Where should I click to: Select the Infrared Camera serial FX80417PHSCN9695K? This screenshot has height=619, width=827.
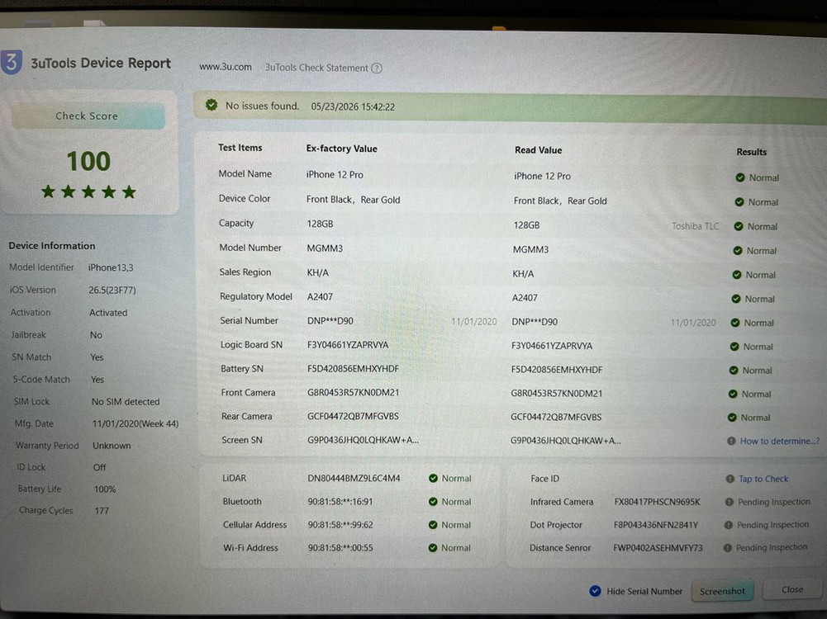pos(657,502)
